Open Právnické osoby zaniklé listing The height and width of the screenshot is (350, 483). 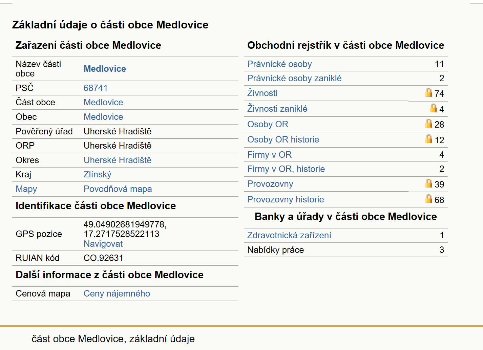294,78
